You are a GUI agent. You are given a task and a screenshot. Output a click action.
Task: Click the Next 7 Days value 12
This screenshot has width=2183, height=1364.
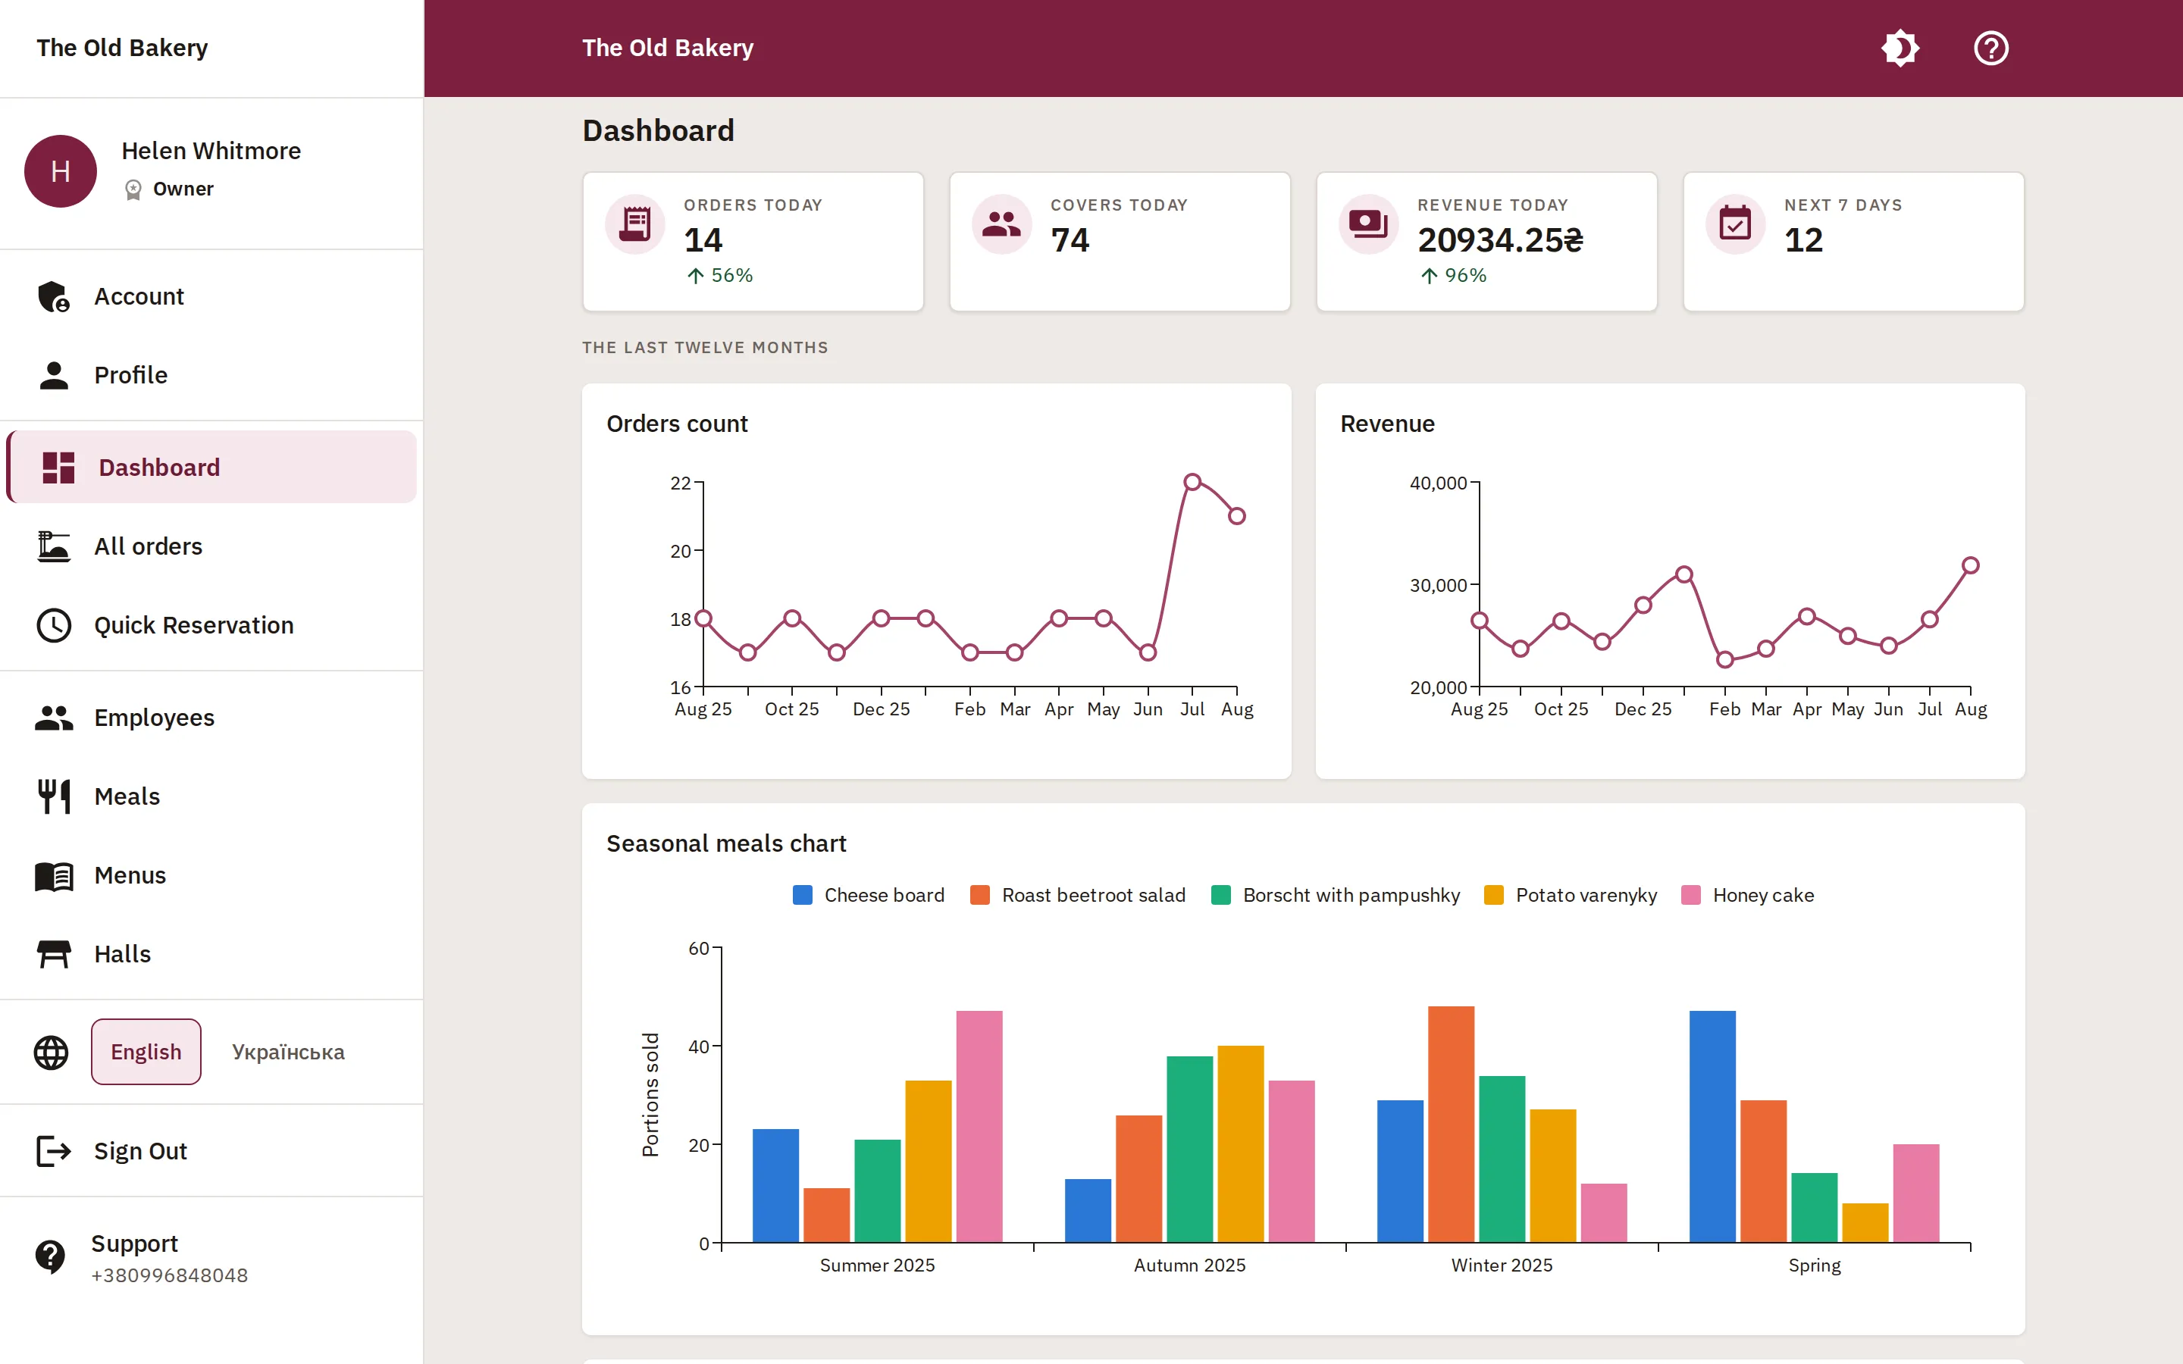point(1803,240)
